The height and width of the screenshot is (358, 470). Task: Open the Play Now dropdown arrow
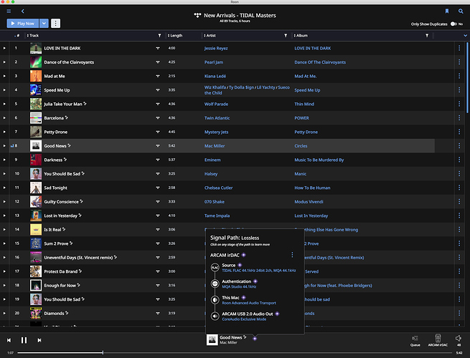coord(44,24)
